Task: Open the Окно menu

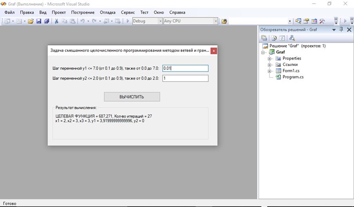Action: pyautogui.click(x=159, y=12)
